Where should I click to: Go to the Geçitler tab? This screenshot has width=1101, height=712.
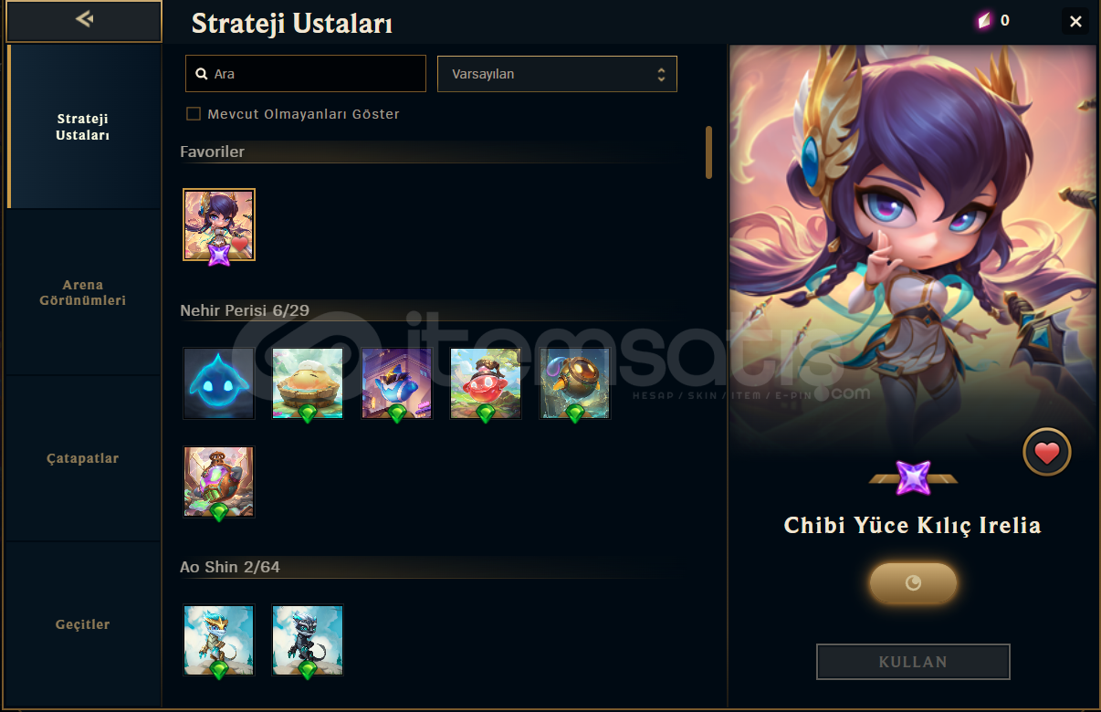point(82,624)
